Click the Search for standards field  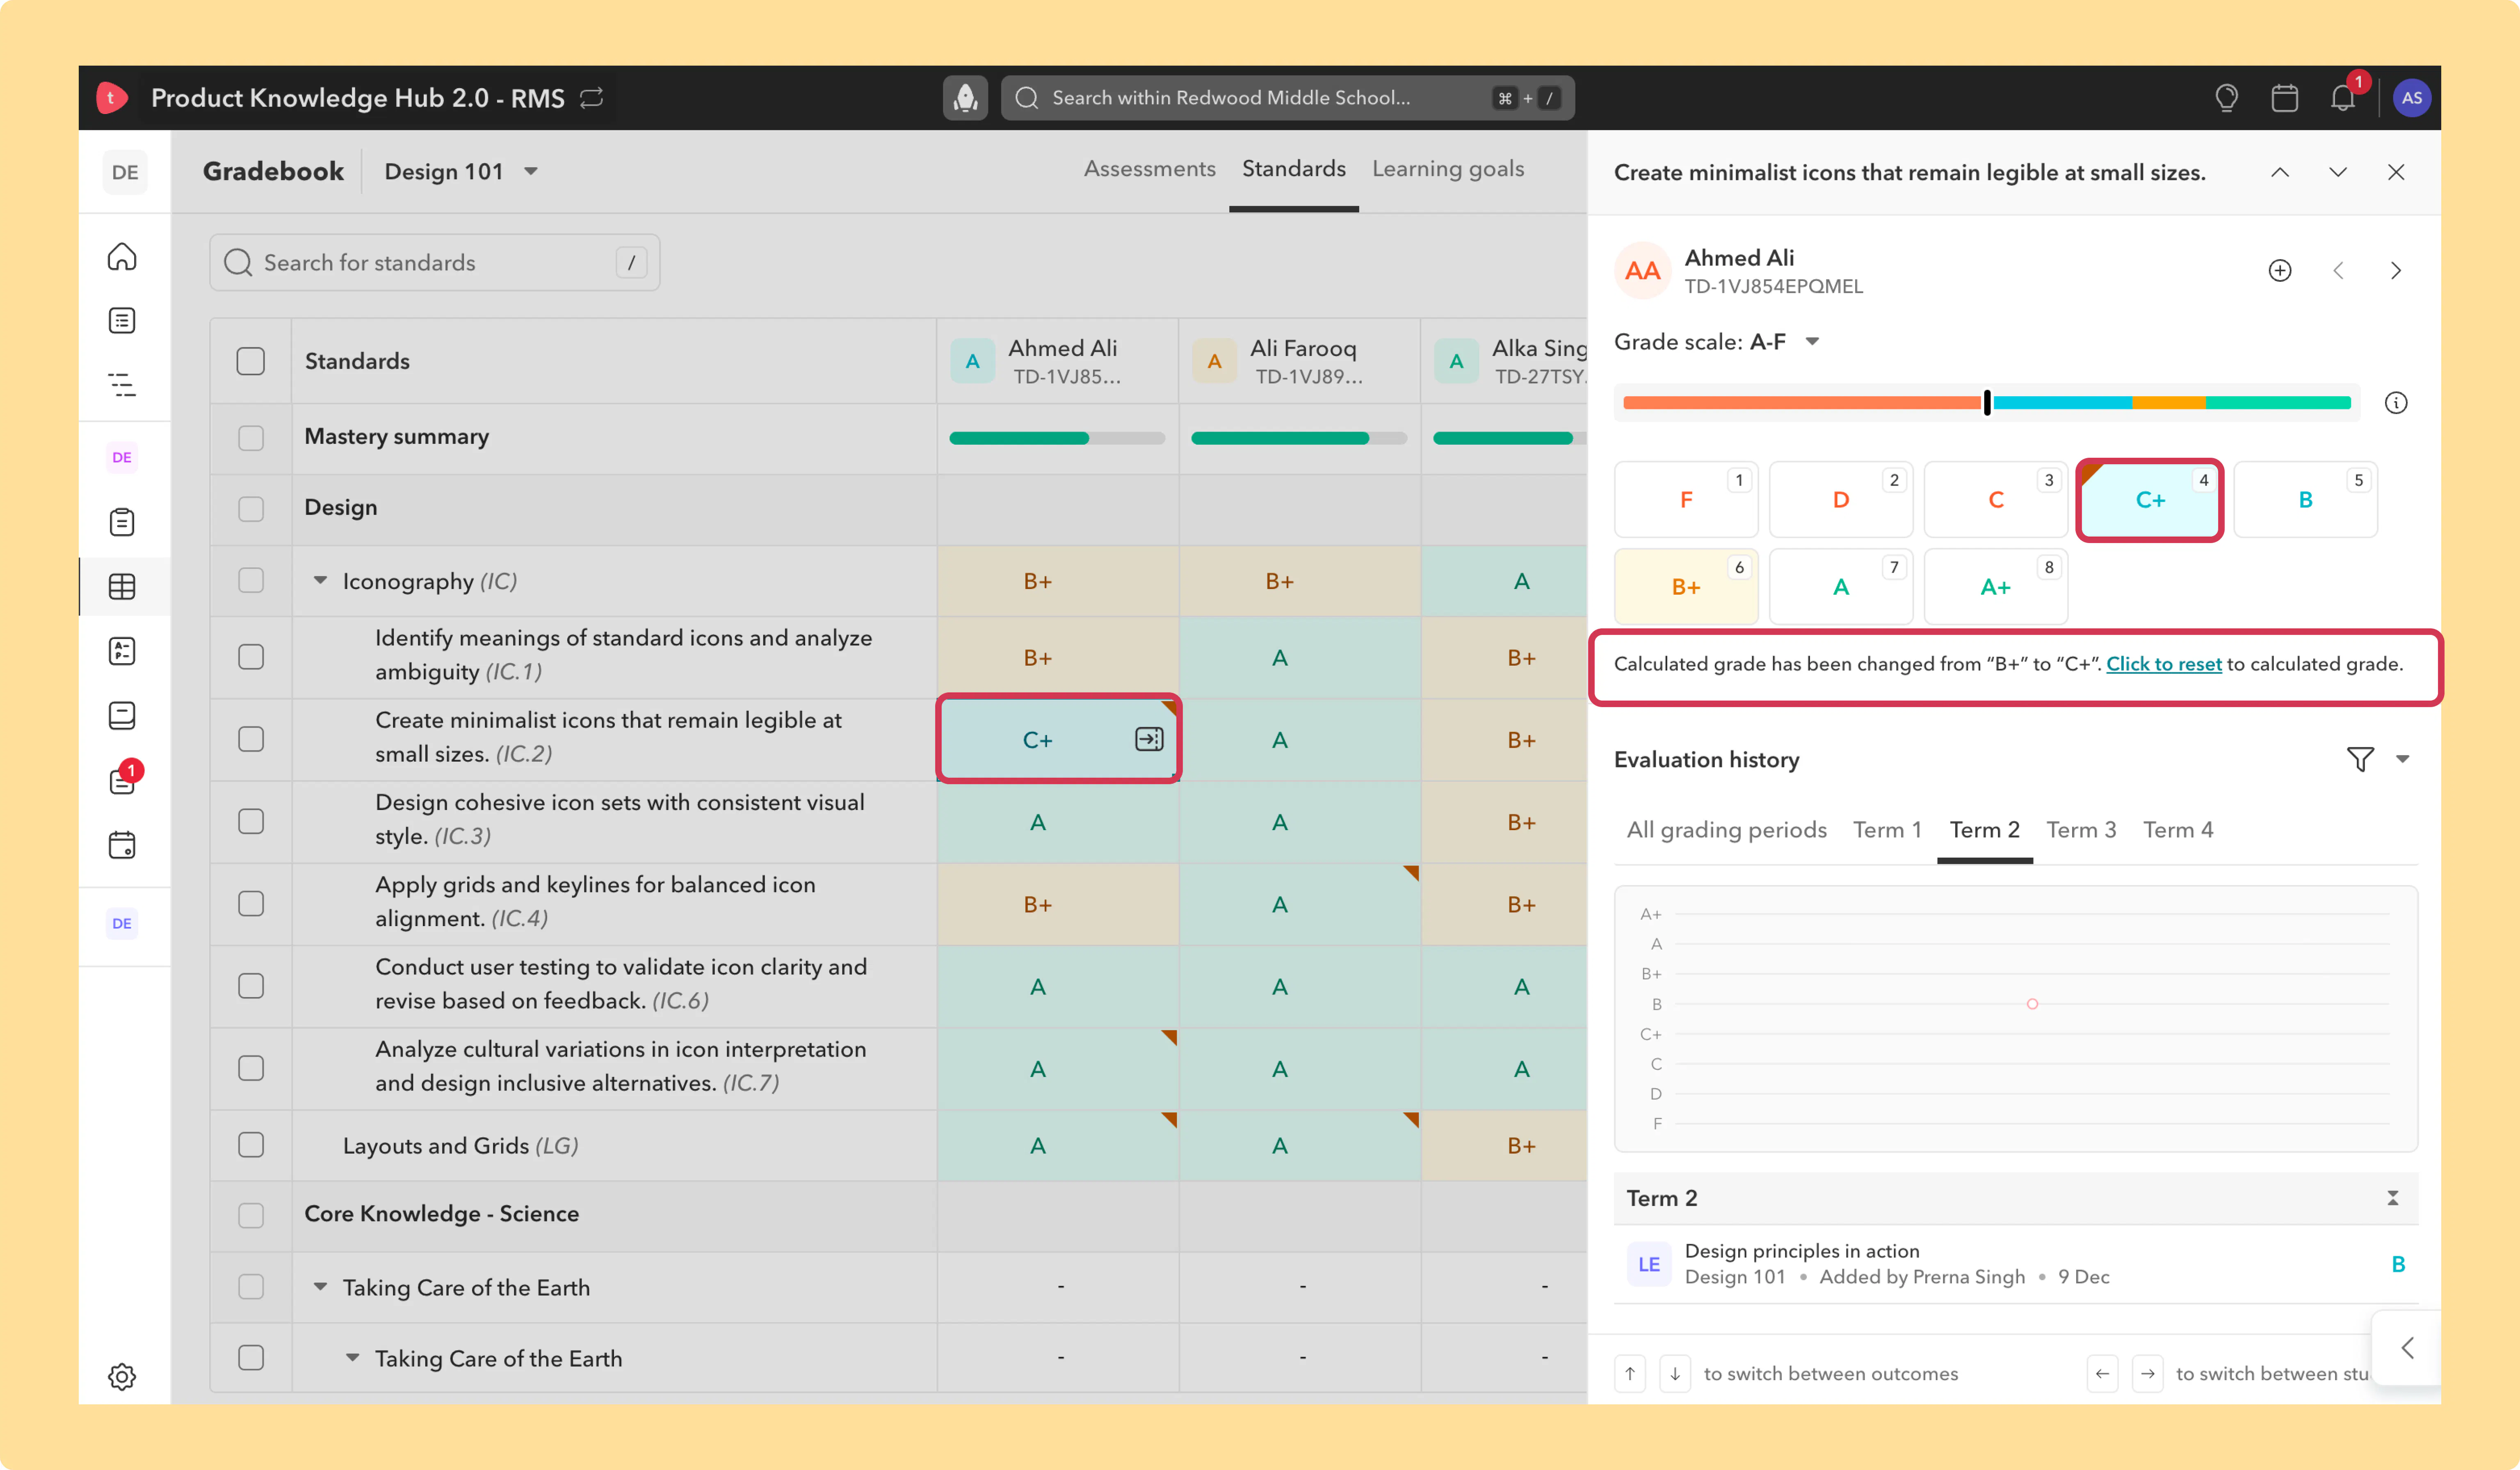(435, 263)
